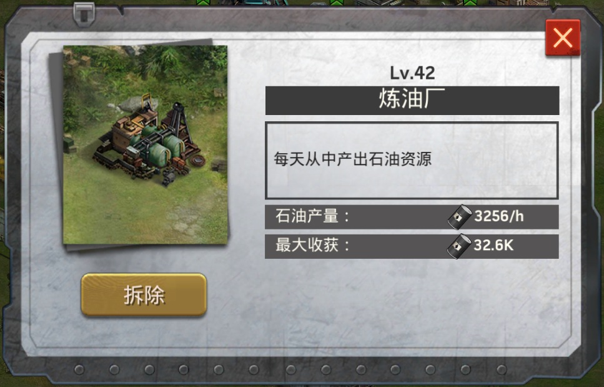604x387 pixels.
Task: Click the 32.6K max harvest value
Action: pyautogui.click(x=493, y=245)
